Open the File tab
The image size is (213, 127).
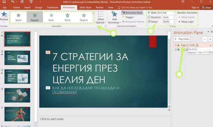(5, 8)
